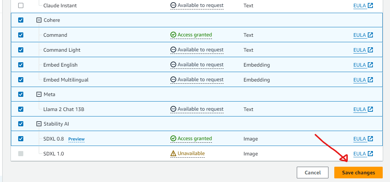390x182 pixels.
Task: Enable the Claude Instant checkbox
Action: [21, 5]
